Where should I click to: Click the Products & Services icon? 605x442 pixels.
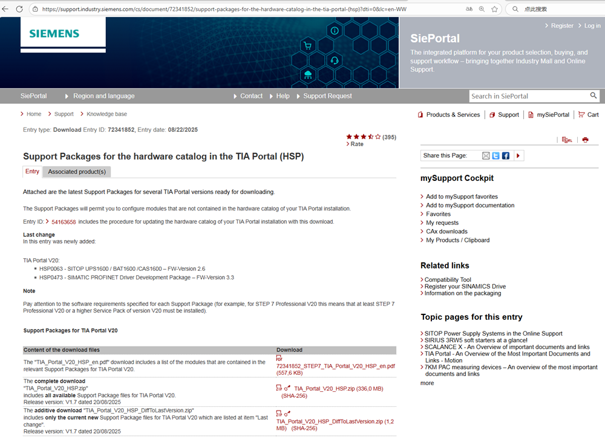click(420, 114)
